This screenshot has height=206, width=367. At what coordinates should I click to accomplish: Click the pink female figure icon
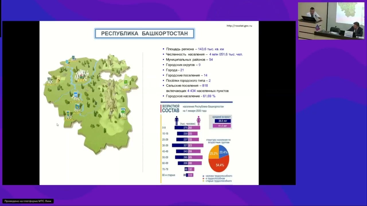pos(198,120)
